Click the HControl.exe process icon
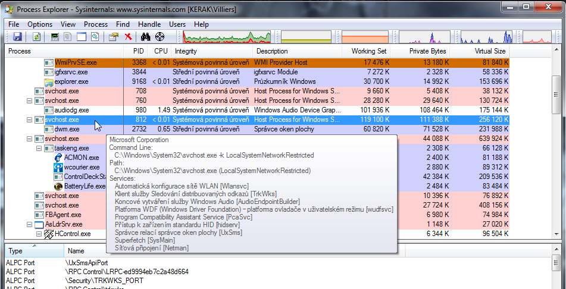566x289 pixels. [49, 234]
